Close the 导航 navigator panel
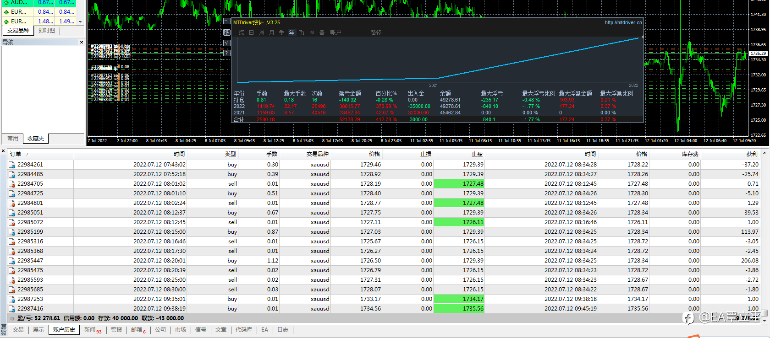This screenshot has width=770, height=338. (x=82, y=42)
